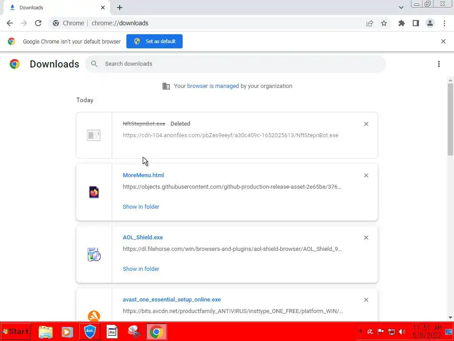Focus the Search downloads field
This screenshot has width=454, height=341.
tap(235, 64)
